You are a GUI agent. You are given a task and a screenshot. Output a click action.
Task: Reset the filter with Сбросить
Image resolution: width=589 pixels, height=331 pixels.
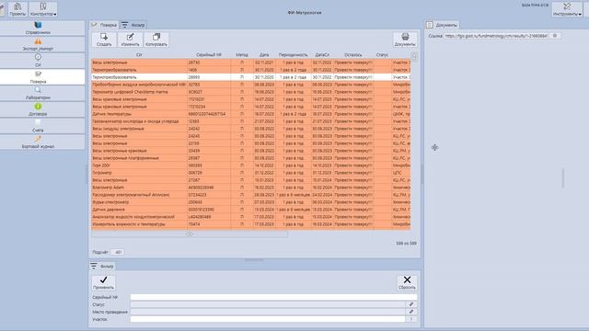[407, 282]
